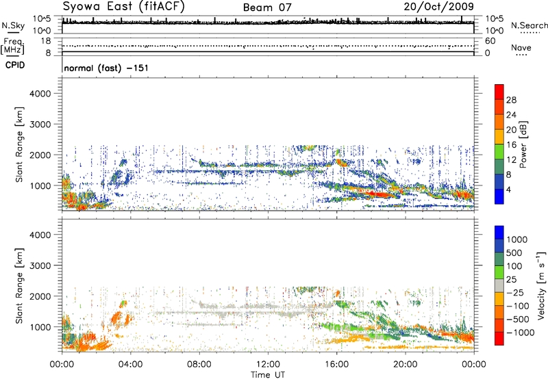The width and height of the screenshot is (548, 379).
Task: Click the 'N.Search' legend label
Action: point(529,25)
